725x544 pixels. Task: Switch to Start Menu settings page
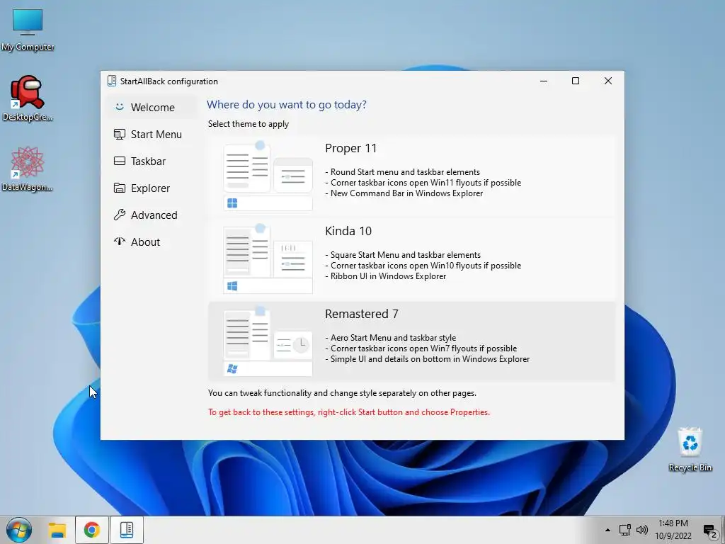pyautogui.click(x=152, y=134)
